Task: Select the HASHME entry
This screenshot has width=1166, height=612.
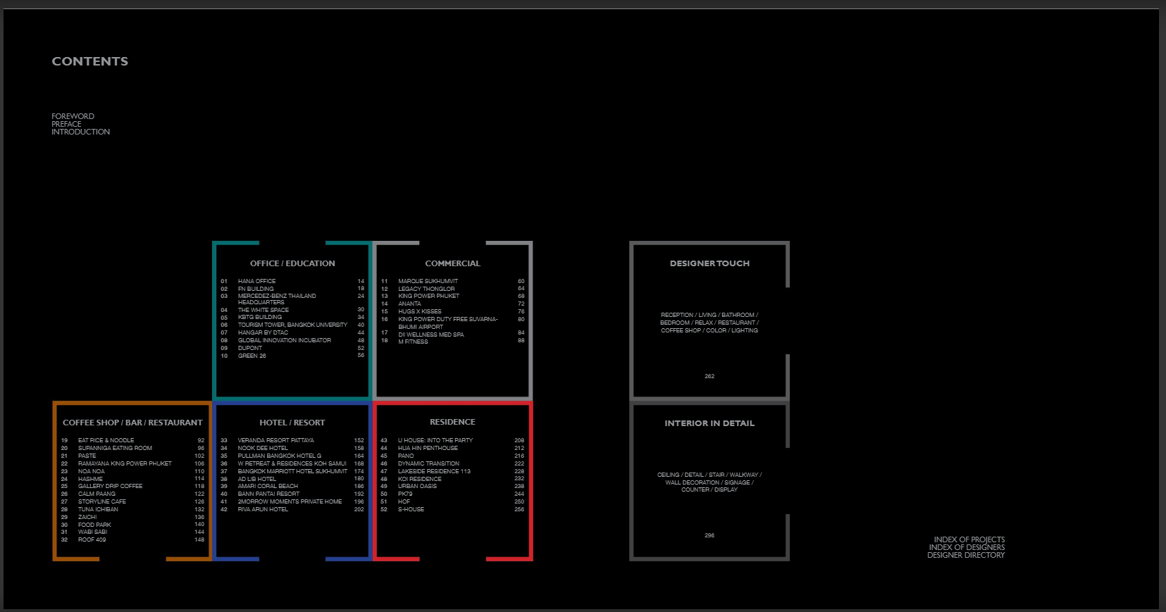Action: [x=90, y=479]
